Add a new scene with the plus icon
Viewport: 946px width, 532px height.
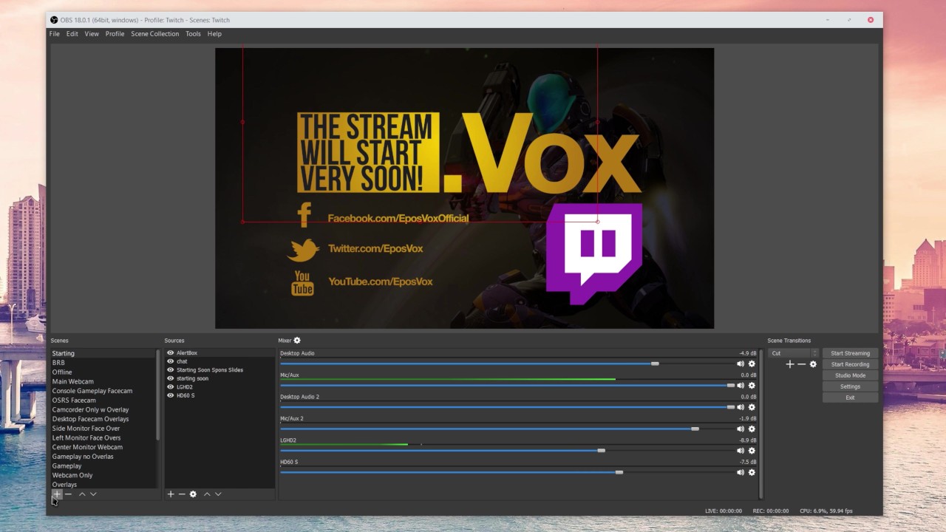(x=57, y=494)
